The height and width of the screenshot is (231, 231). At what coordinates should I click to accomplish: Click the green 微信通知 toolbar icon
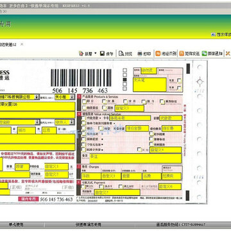(205, 53)
